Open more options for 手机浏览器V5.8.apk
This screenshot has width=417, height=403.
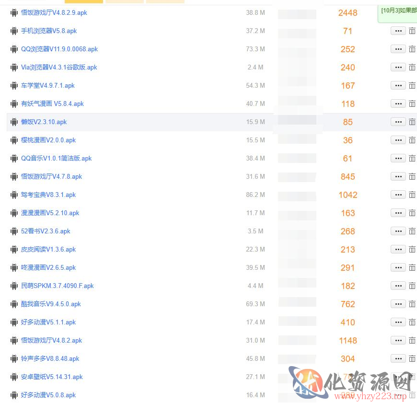coord(398,31)
